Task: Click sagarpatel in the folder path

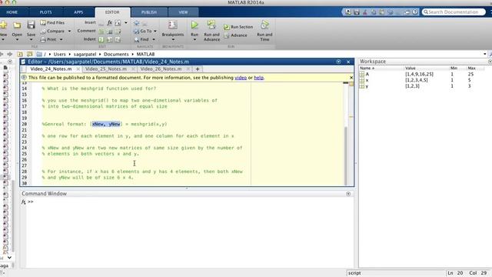Action: [x=85, y=54]
